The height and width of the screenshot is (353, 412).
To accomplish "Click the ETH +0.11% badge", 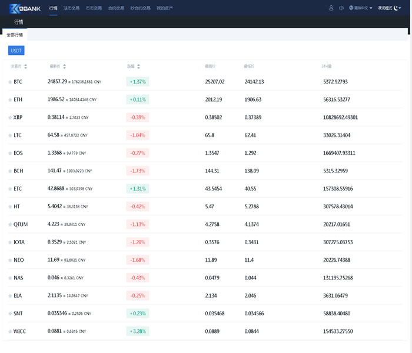I will pyautogui.click(x=138, y=99).
